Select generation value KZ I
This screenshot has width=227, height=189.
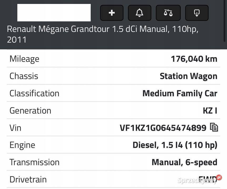tap(210, 111)
